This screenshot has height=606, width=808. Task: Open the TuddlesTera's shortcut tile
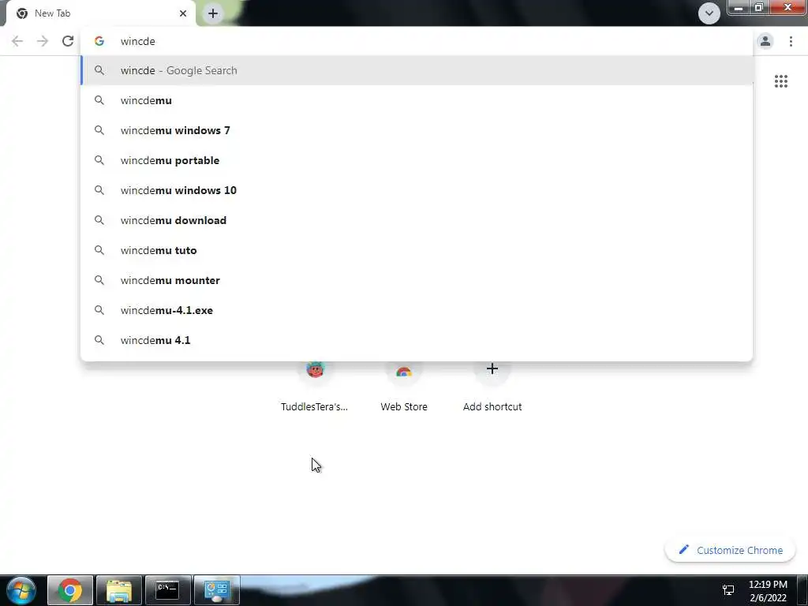tap(314, 387)
